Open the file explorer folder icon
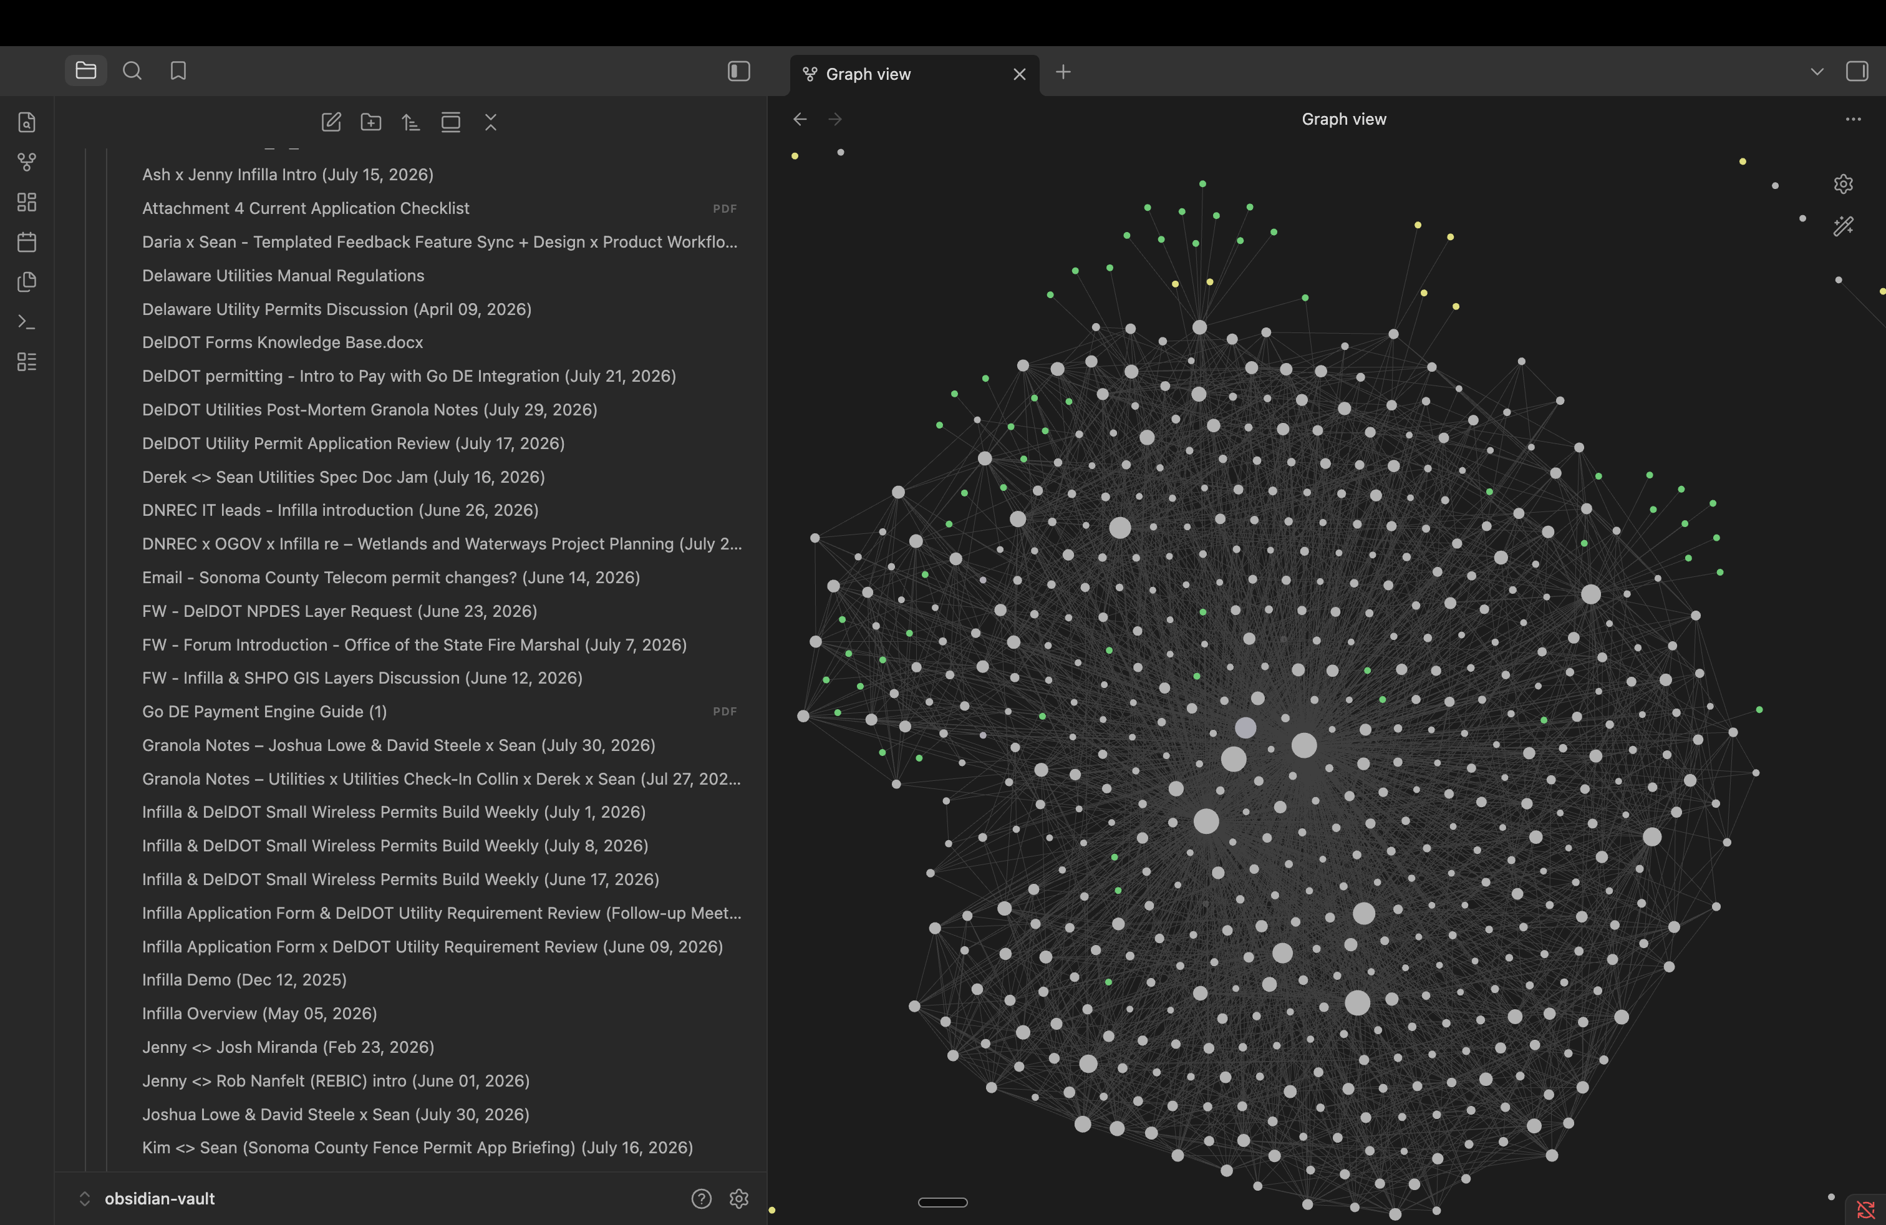 tap(85, 71)
